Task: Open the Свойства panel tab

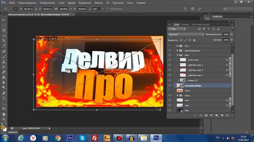Action: (x=217, y=17)
